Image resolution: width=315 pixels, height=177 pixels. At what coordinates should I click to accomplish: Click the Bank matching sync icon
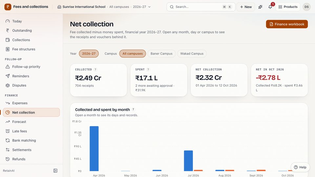point(8,140)
